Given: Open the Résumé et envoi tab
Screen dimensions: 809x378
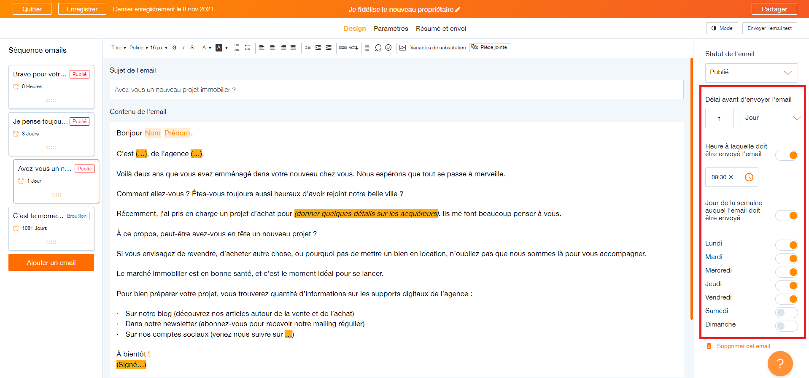Looking at the screenshot, I should pos(441,29).
